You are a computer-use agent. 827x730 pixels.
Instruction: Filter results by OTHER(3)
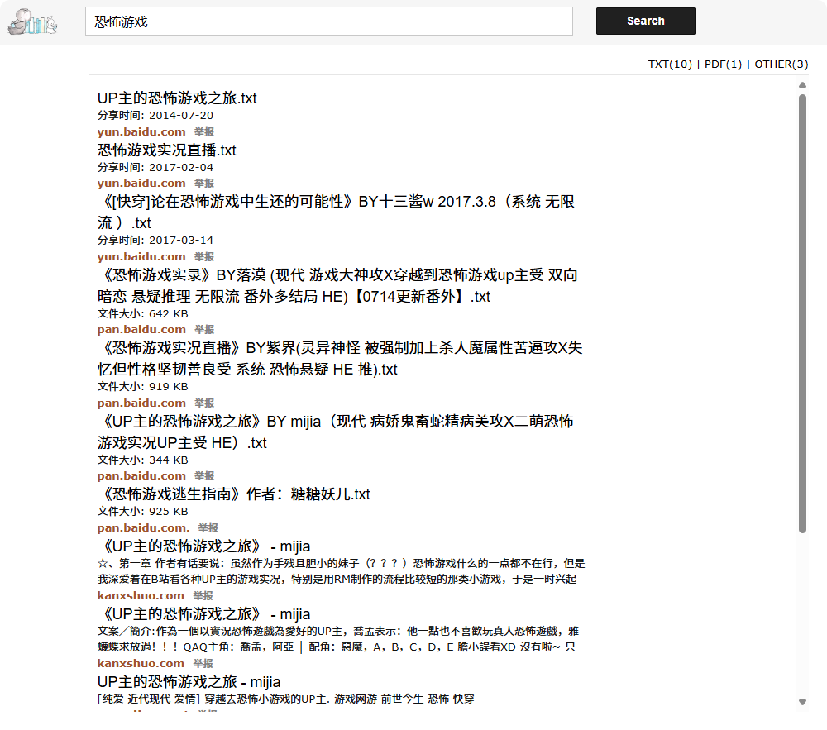click(x=782, y=64)
